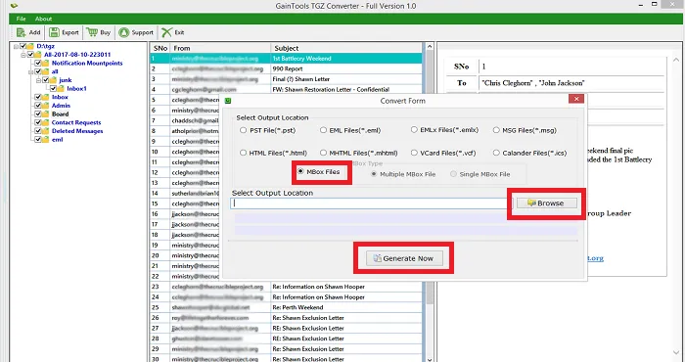Click the Buy cart icon
The height and width of the screenshot is (362, 685).
point(92,32)
